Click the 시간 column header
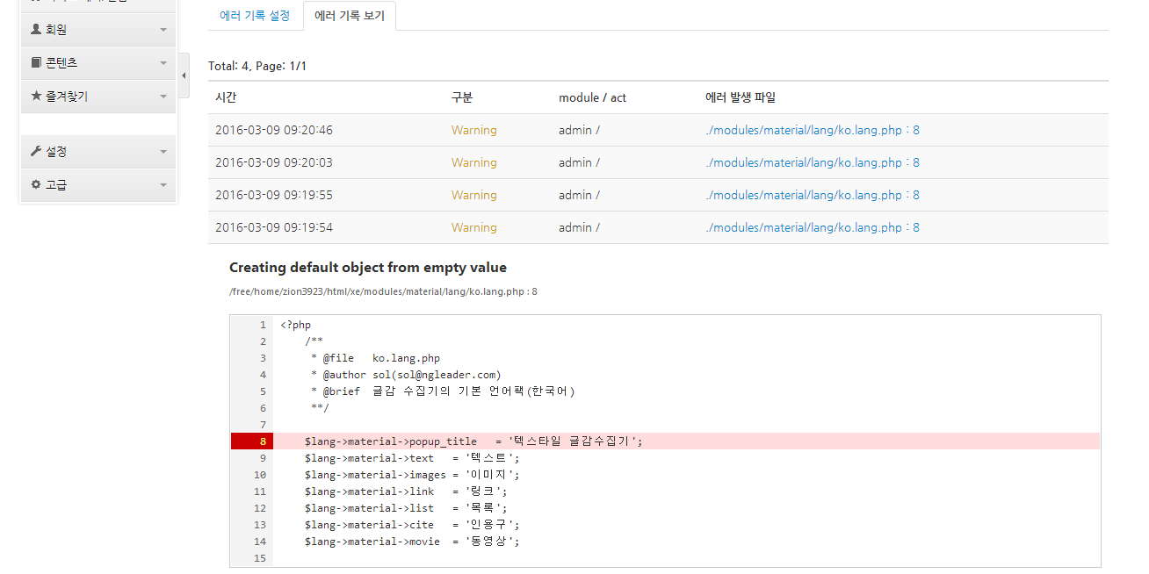1149x574 pixels. (x=226, y=97)
